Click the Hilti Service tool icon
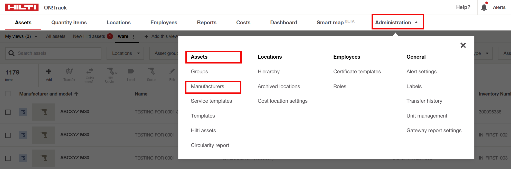The height and width of the screenshot is (169, 511). 111,71
